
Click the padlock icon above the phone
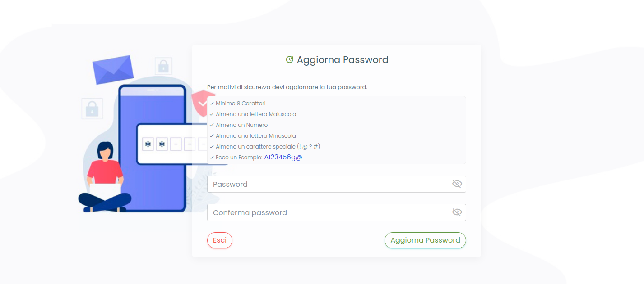coord(163,66)
